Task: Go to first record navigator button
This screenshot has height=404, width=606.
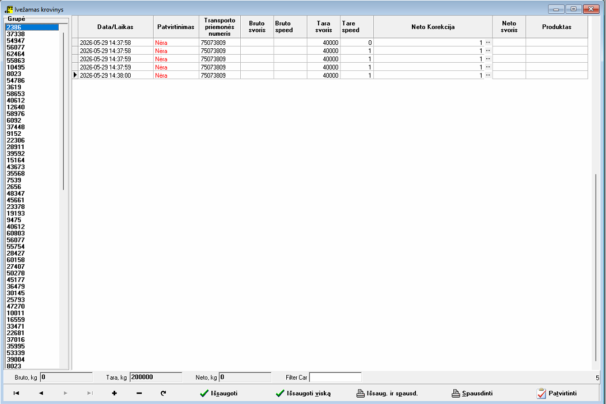Action: tap(16, 393)
